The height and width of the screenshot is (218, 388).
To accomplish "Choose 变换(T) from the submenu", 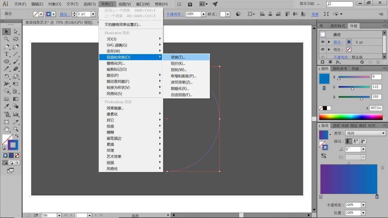I will (179, 57).
